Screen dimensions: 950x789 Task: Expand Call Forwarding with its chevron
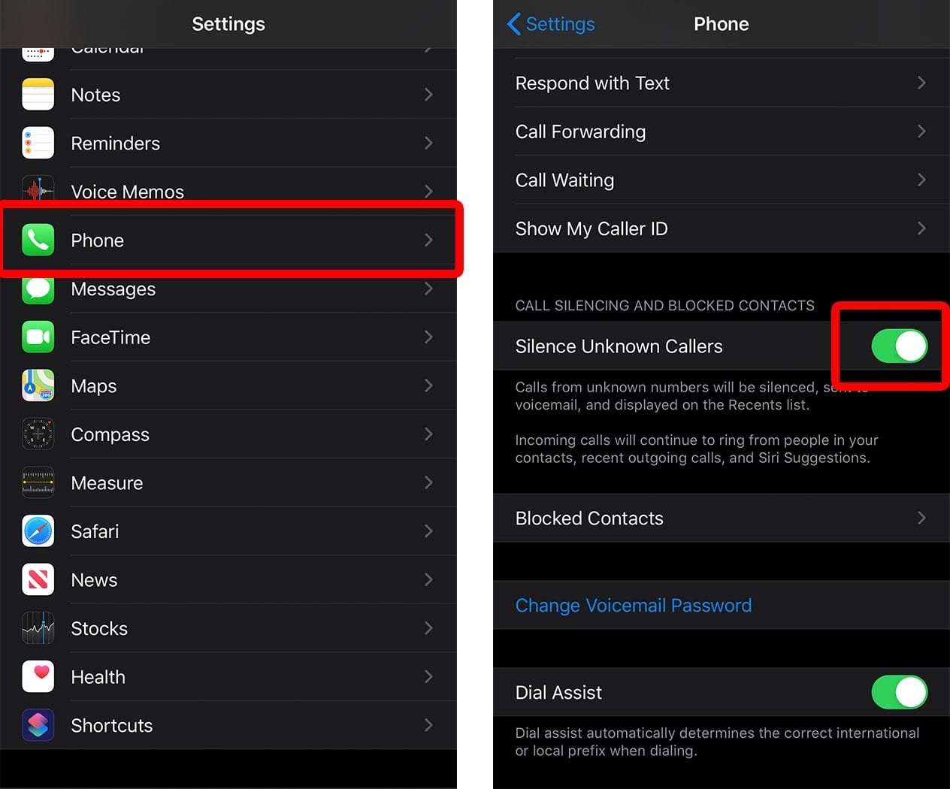tap(921, 131)
